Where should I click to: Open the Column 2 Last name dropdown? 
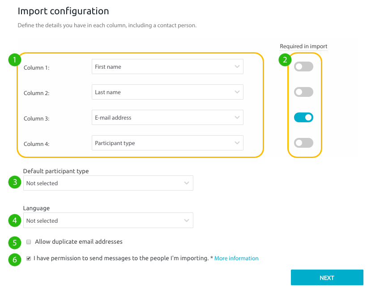point(167,92)
